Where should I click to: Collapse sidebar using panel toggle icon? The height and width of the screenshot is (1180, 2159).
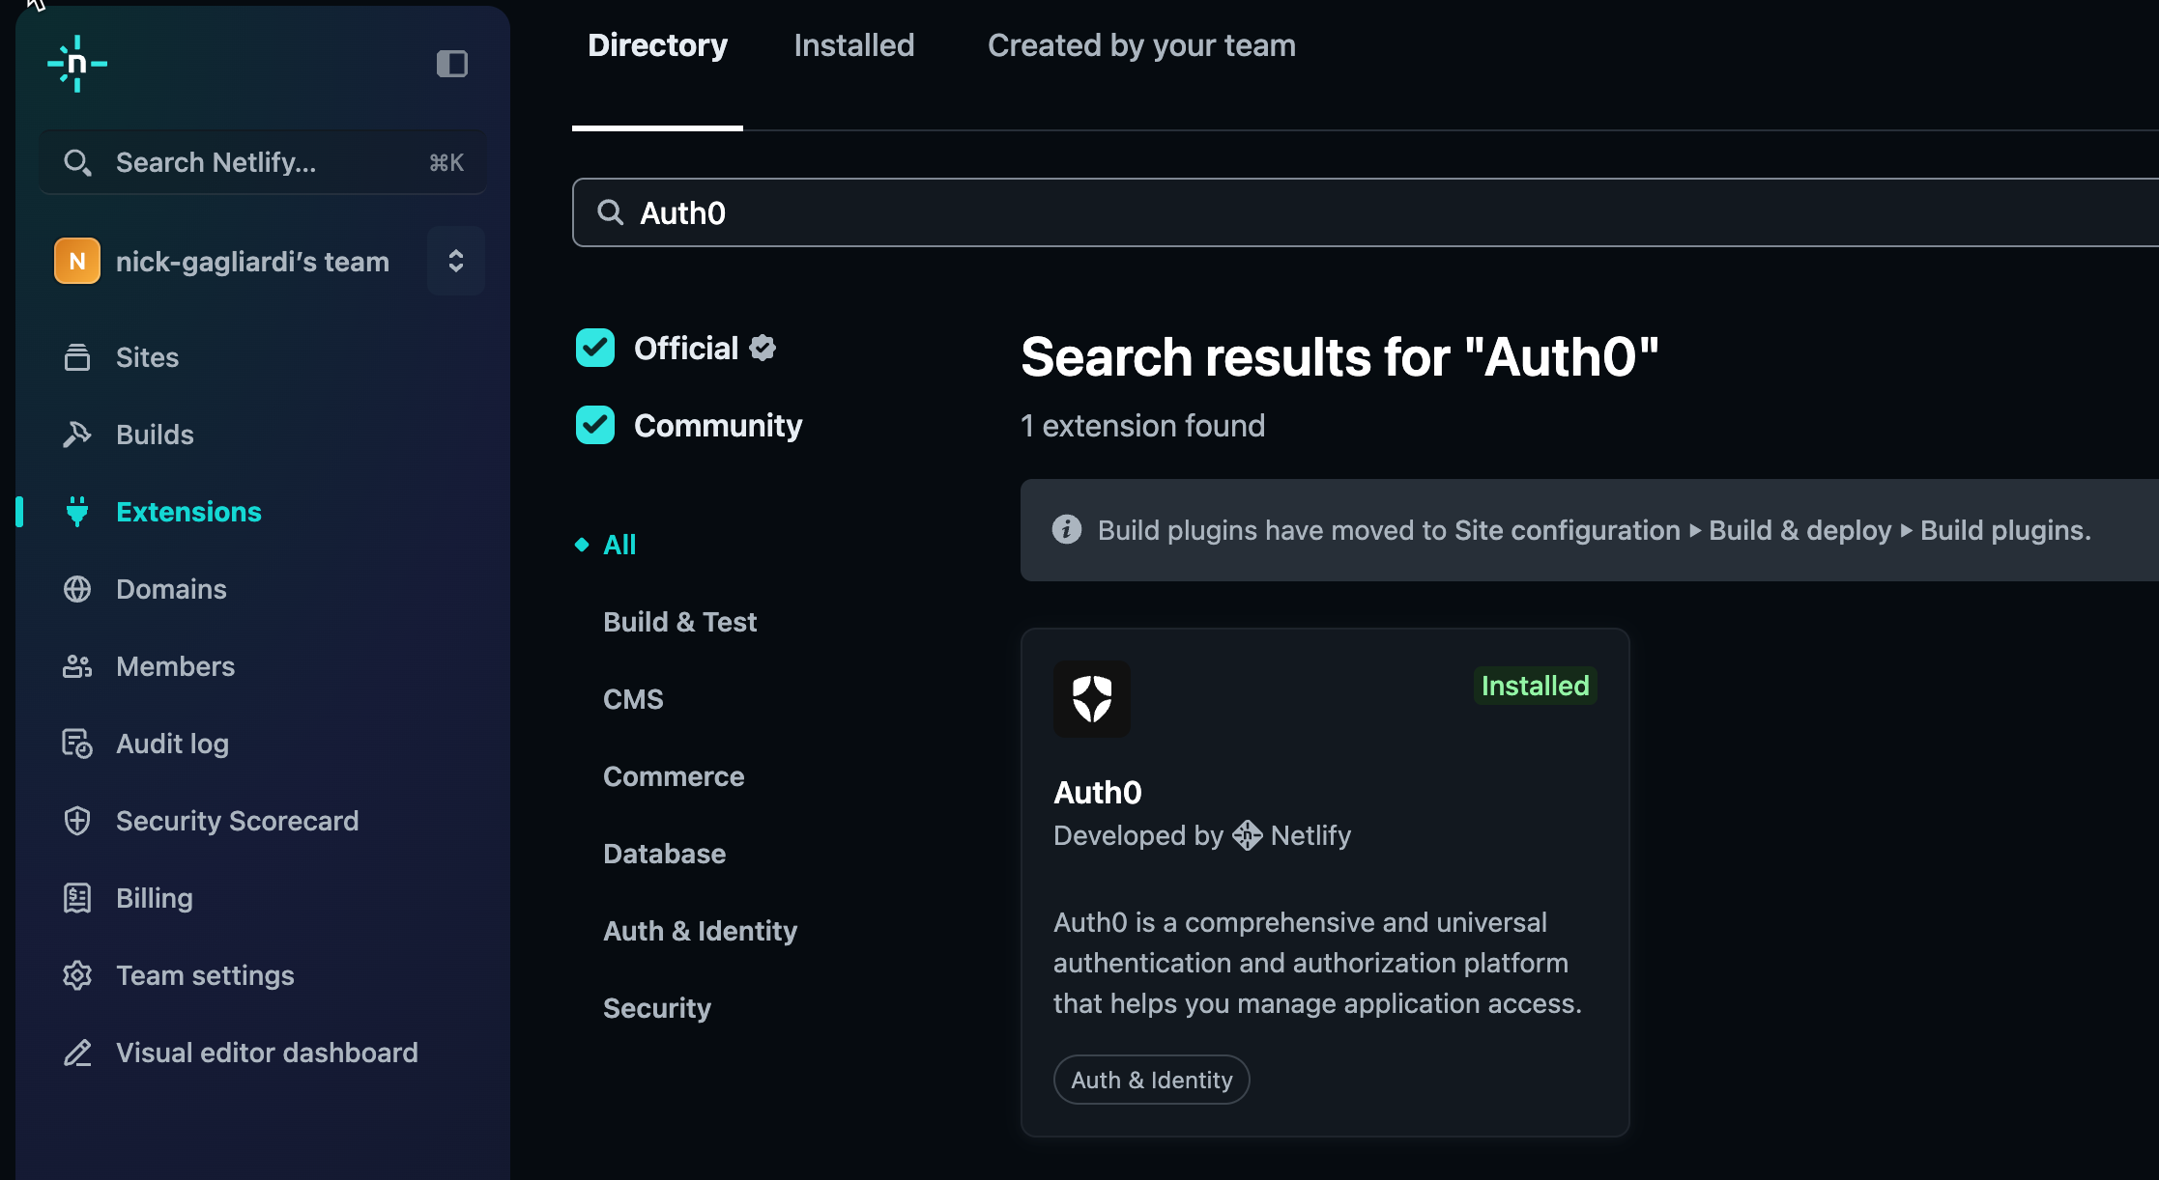(x=451, y=64)
